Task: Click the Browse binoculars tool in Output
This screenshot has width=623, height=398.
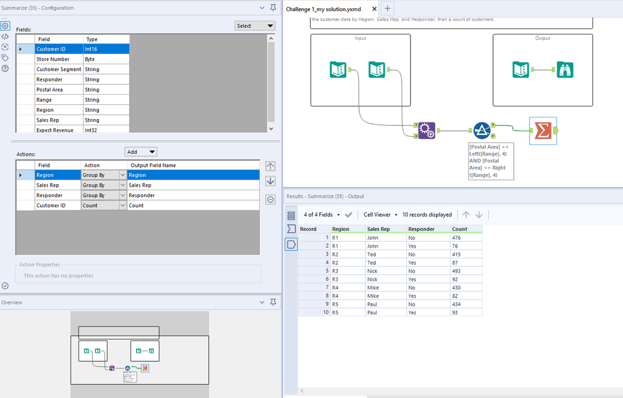Action: (x=566, y=70)
